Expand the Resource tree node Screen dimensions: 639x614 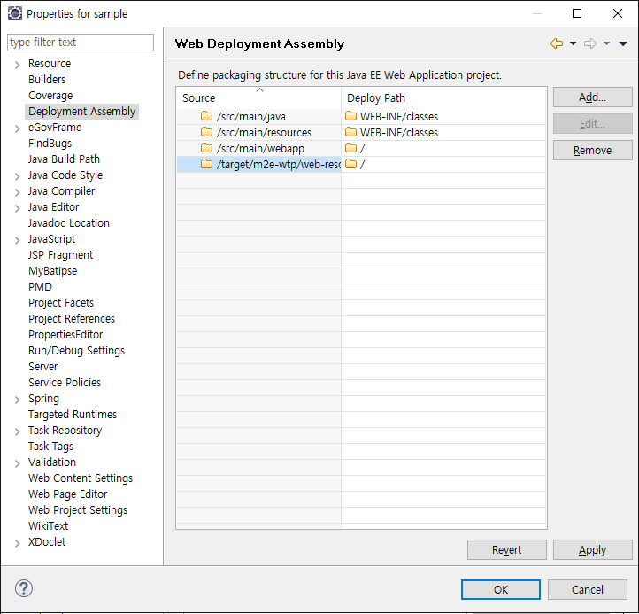(17, 64)
